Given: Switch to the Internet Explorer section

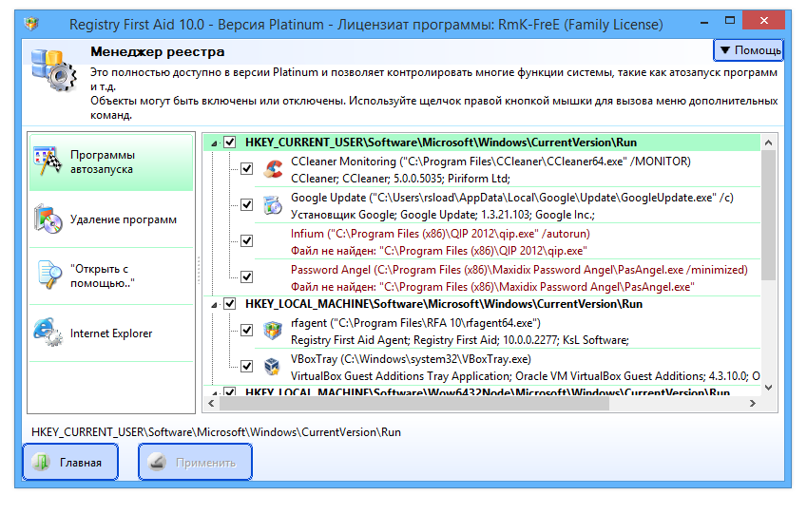Looking at the screenshot, I should coord(111,333).
